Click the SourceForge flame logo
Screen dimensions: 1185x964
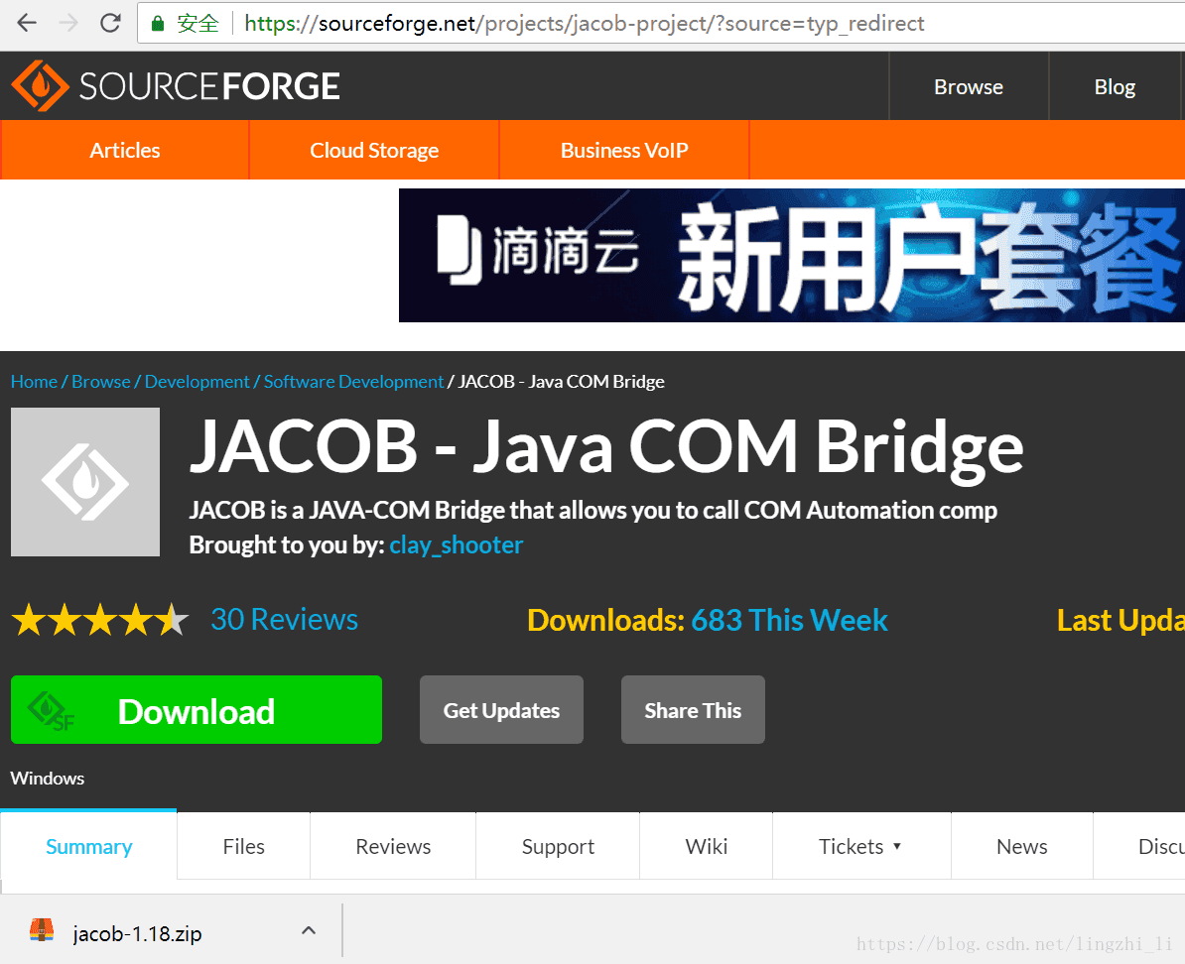tap(40, 86)
